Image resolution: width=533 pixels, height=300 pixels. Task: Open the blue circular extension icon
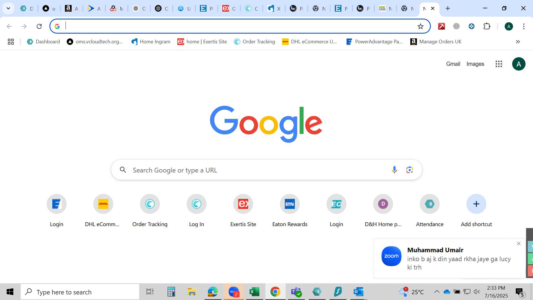click(x=471, y=26)
